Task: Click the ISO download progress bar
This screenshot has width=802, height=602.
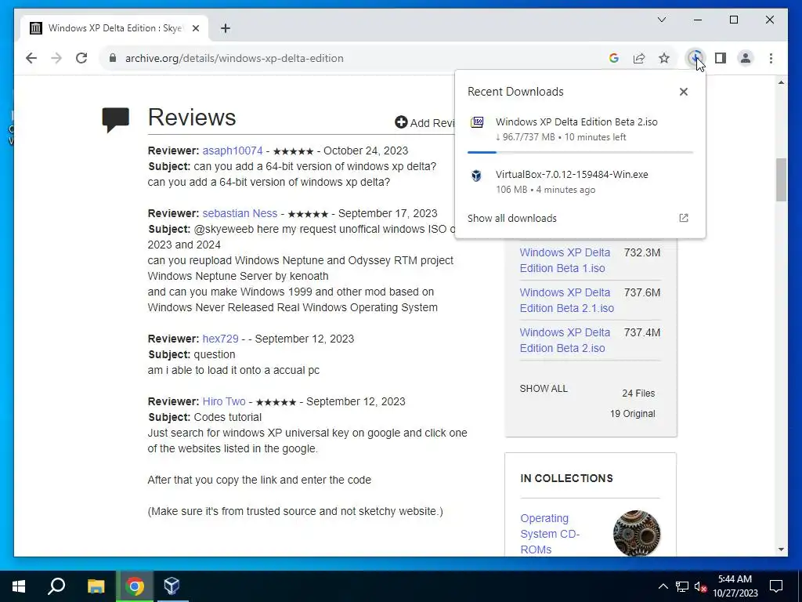Action: tap(580, 152)
